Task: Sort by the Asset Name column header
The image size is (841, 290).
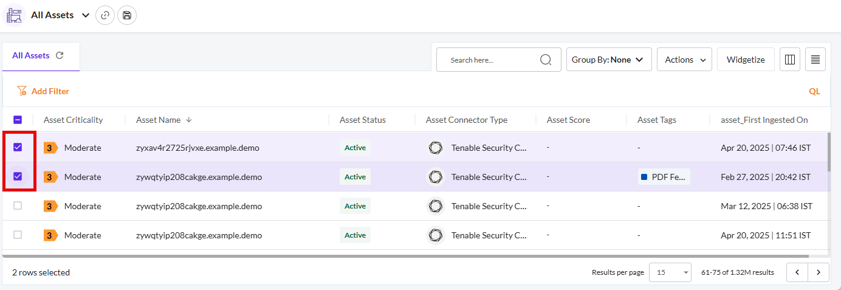Action: (x=159, y=120)
